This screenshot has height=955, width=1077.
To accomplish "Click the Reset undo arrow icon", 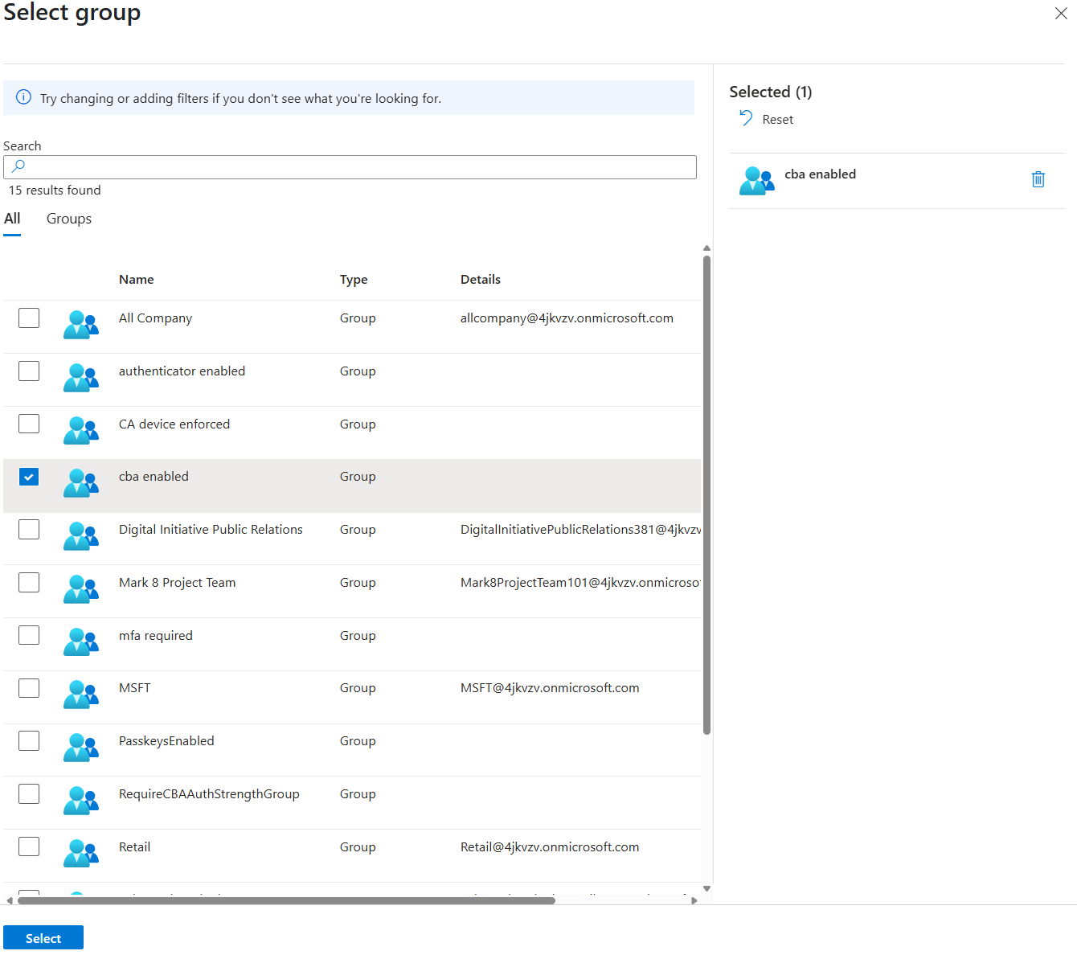I will click(745, 118).
